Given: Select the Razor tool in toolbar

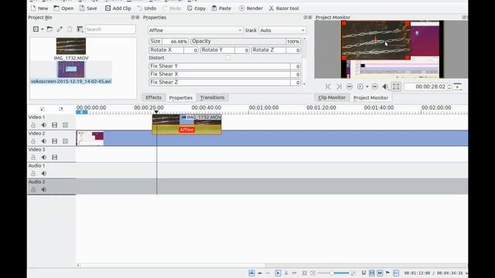Looking at the screenshot, I should (x=284, y=8).
